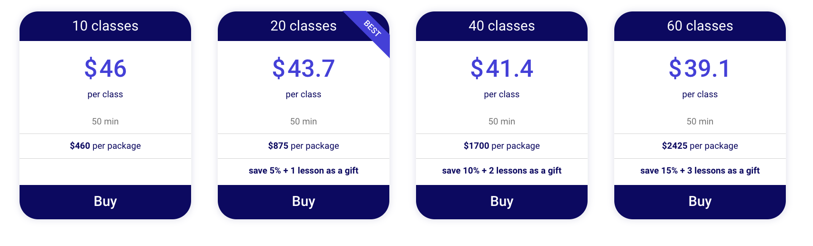This screenshot has width=813, height=246.
Task: Click the "$875 per package" row
Action: [304, 146]
